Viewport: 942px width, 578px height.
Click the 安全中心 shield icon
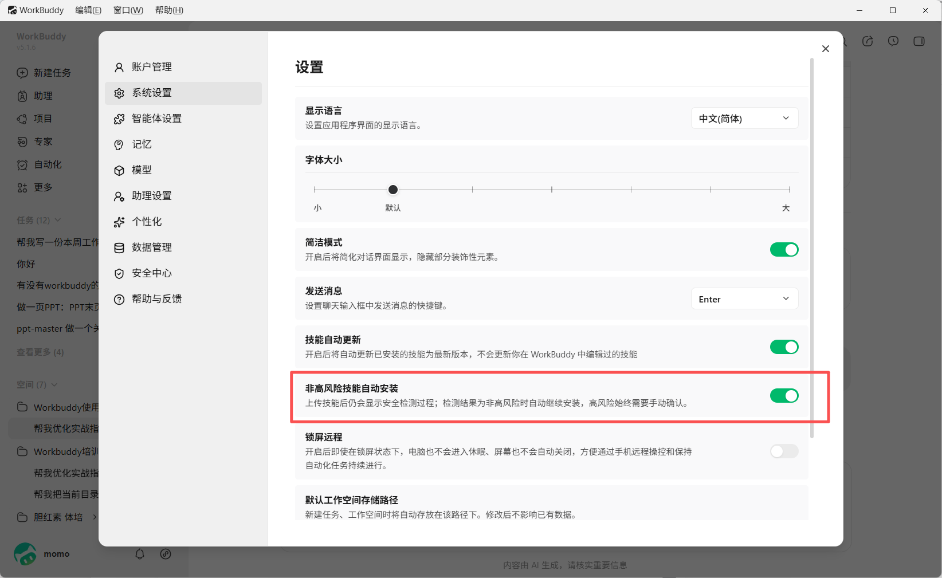pos(119,274)
